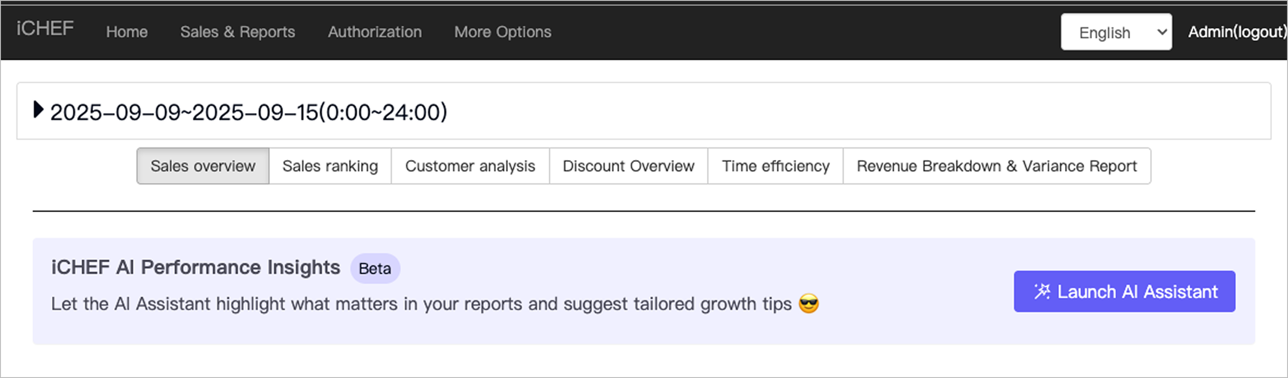Viewport: 1288px width, 378px height.
Task: Show the Discount Overview tab
Action: point(628,166)
